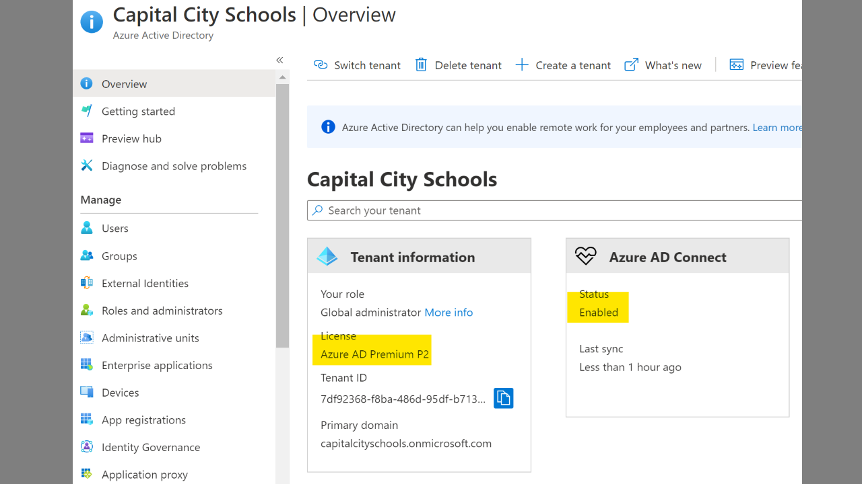
Task: Click the Create a tenant plus icon
Action: click(522, 65)
